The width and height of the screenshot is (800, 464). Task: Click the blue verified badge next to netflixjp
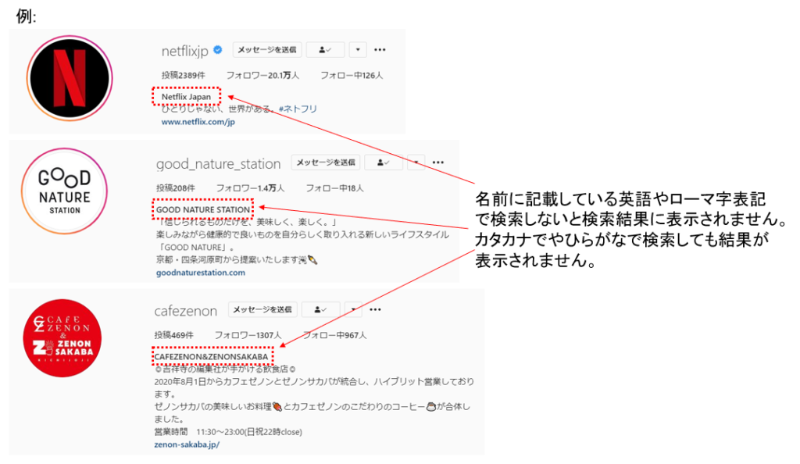[x=217, y=49]
